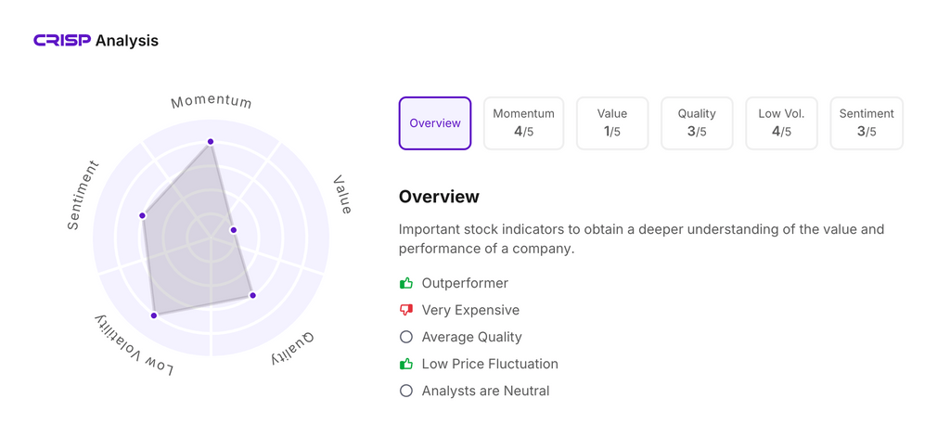Open the Momentum 4/5 tab
The width and height of the screenshot is (950, 437).
tap(523, 123)
